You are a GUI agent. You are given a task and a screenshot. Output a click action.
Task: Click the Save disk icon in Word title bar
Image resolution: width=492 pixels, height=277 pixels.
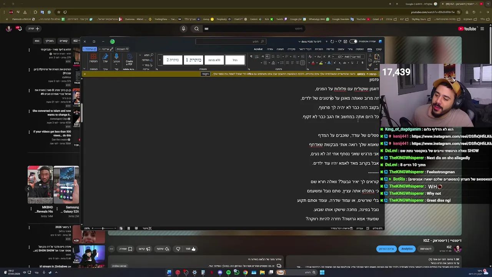click(346, 42)
